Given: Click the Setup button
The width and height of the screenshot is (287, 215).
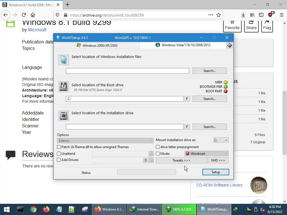Looking at the screenshot, I should pos(216,172).
